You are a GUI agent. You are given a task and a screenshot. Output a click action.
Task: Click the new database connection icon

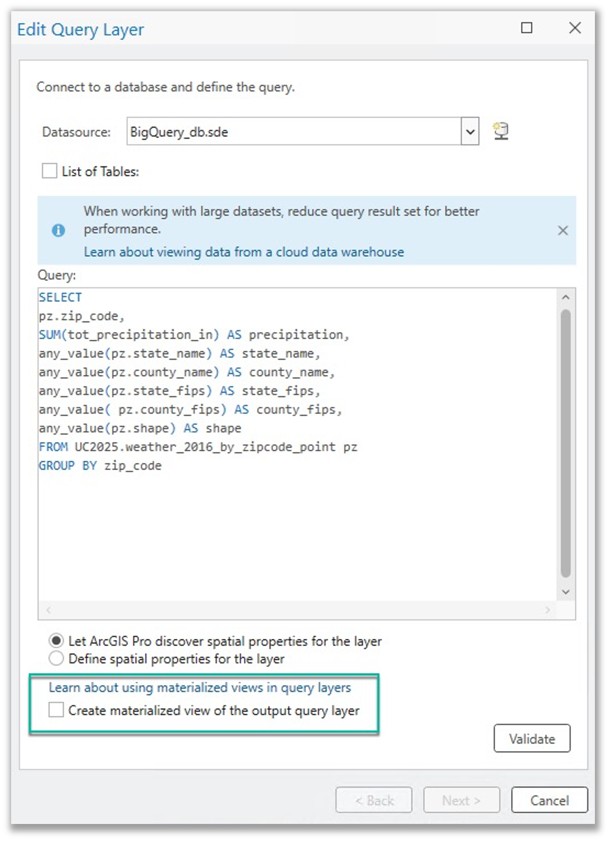pyautogui.click(x=501, y=131)
